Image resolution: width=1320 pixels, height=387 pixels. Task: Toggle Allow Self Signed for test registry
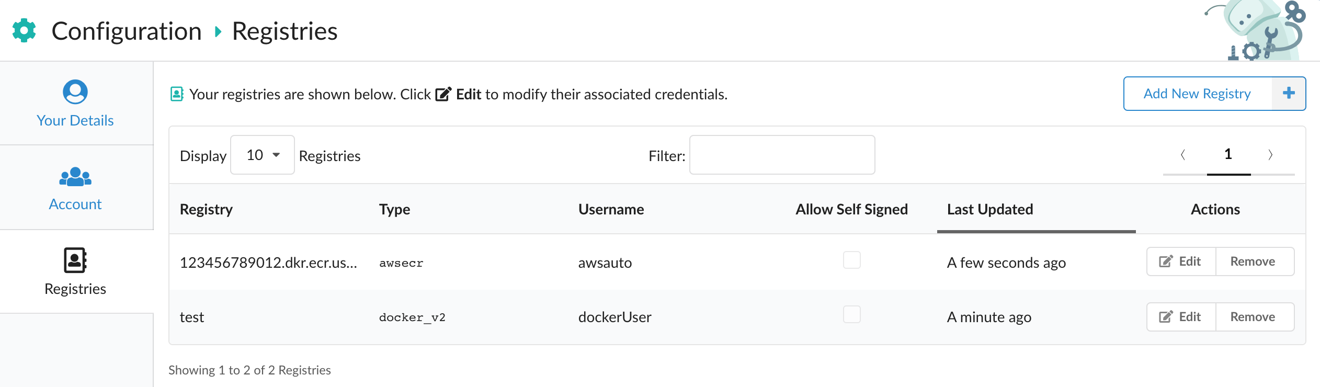pyautogui.click(x=851, y=314)
